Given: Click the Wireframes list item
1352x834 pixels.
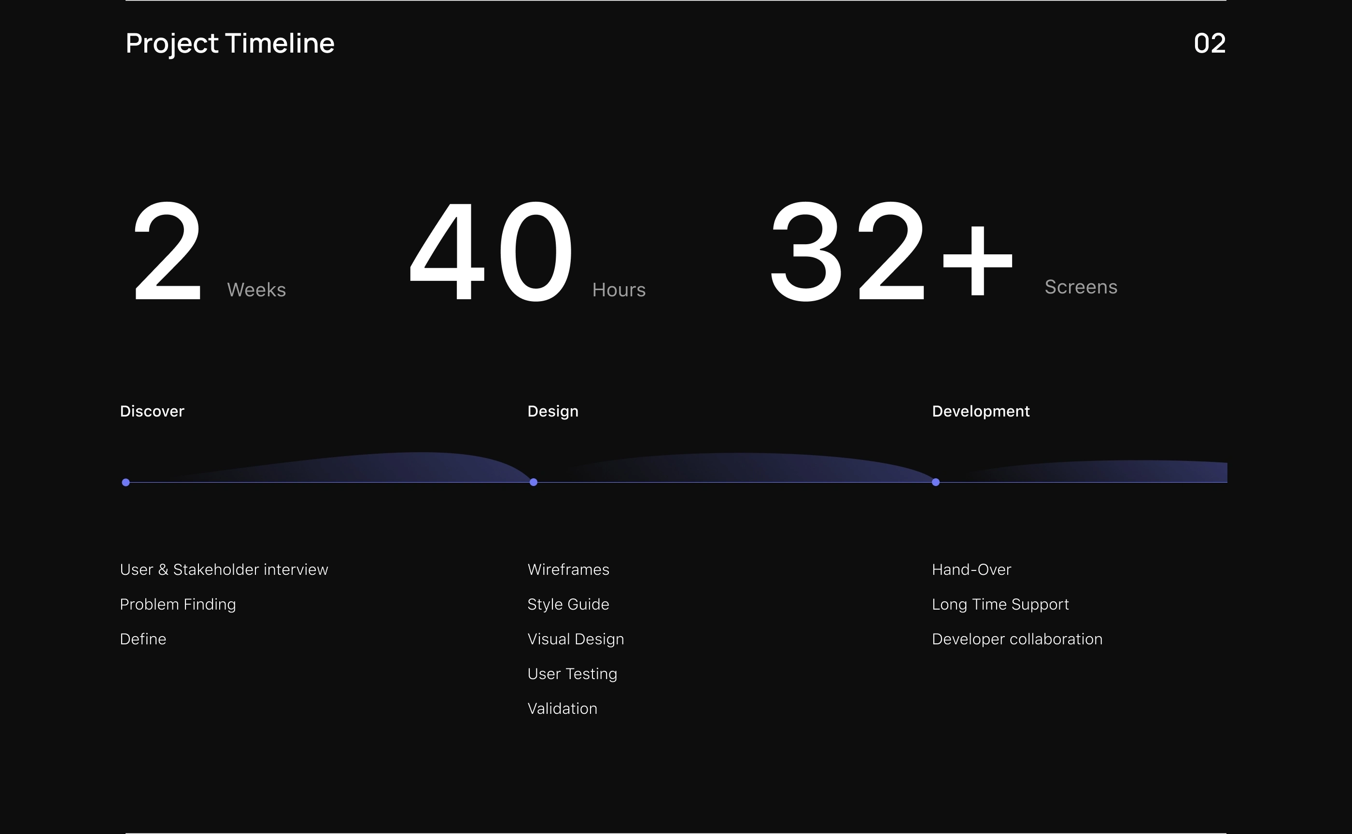Looking at the screenshot, I should click(568, 569).
